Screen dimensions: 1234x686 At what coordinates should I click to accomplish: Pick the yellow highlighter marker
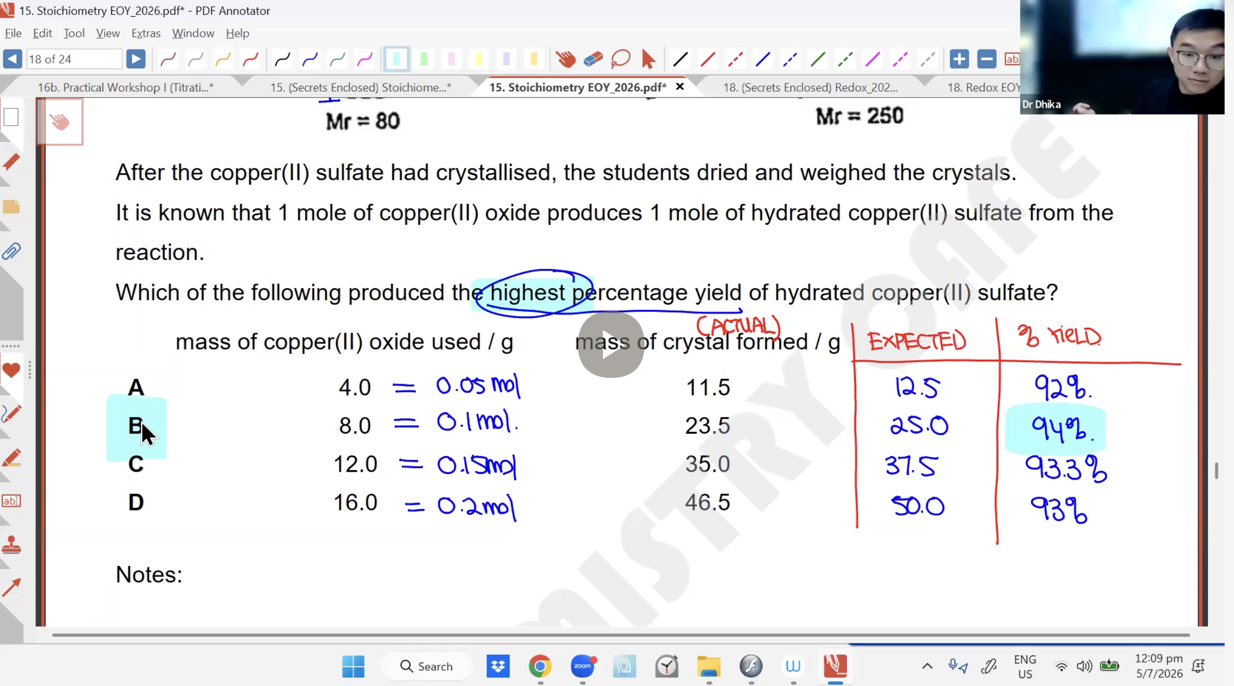click(x=479, y=59)
